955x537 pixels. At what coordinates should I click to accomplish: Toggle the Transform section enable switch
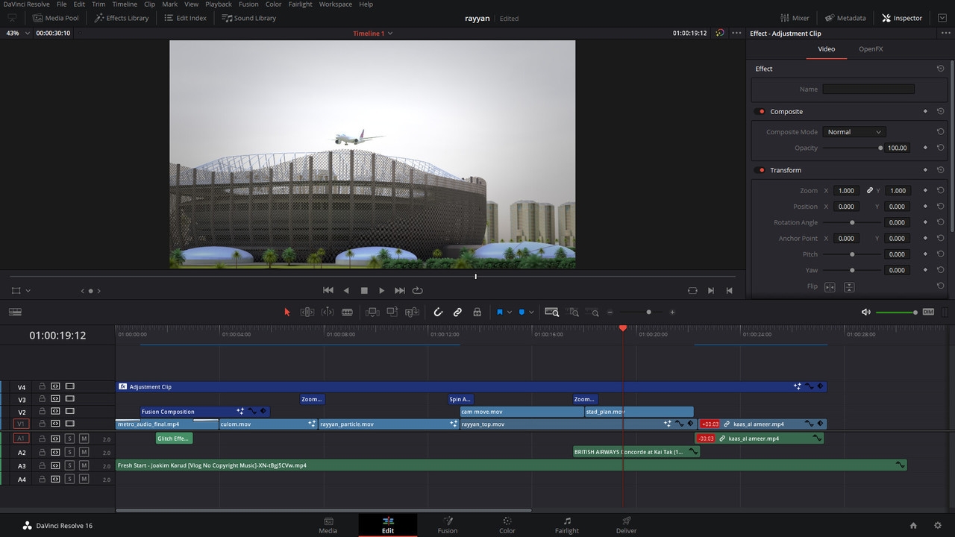click(x=760, y=171)
